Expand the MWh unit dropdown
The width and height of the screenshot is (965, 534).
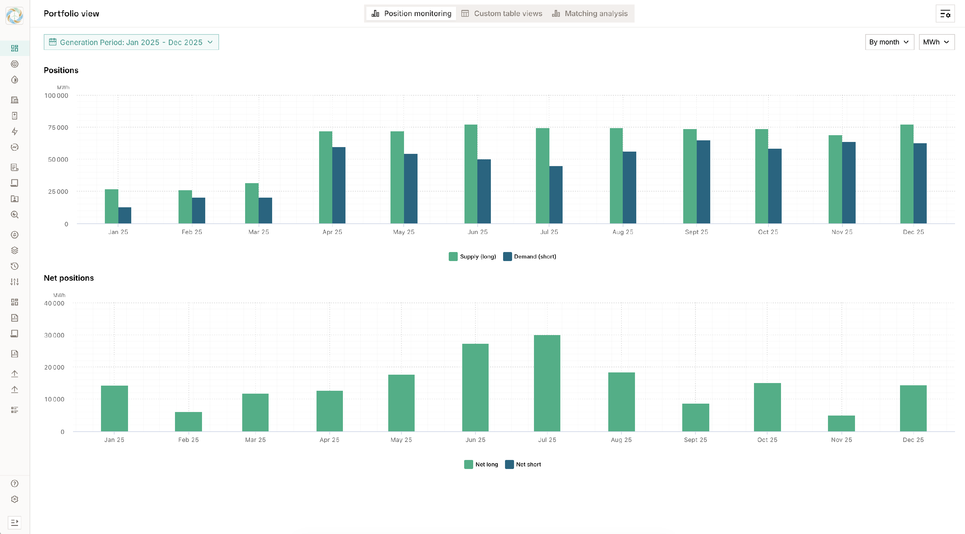[x=936, y=42]
